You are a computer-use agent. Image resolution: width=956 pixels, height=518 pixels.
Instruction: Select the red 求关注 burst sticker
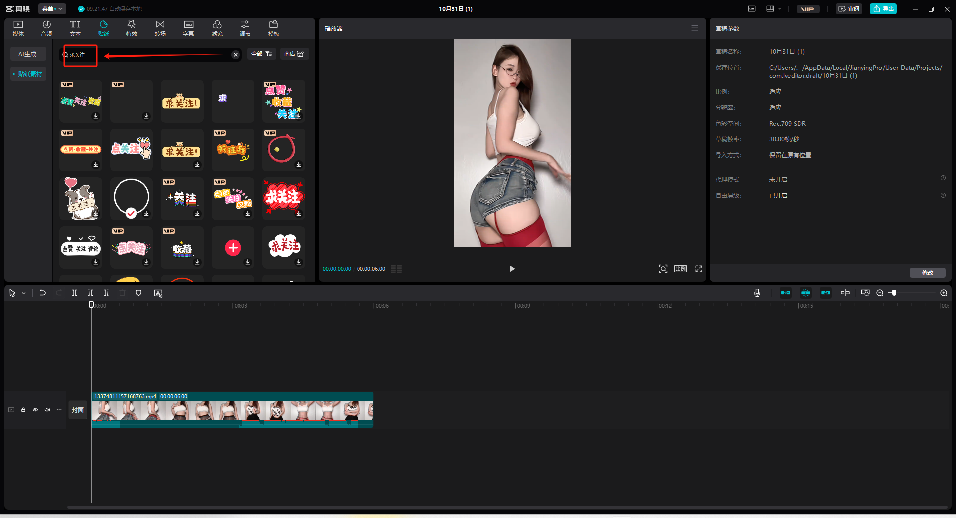click(x=283, y=198)
